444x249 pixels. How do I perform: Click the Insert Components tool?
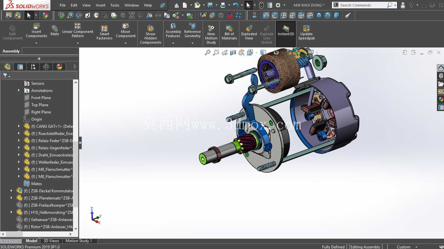point(37,31)
